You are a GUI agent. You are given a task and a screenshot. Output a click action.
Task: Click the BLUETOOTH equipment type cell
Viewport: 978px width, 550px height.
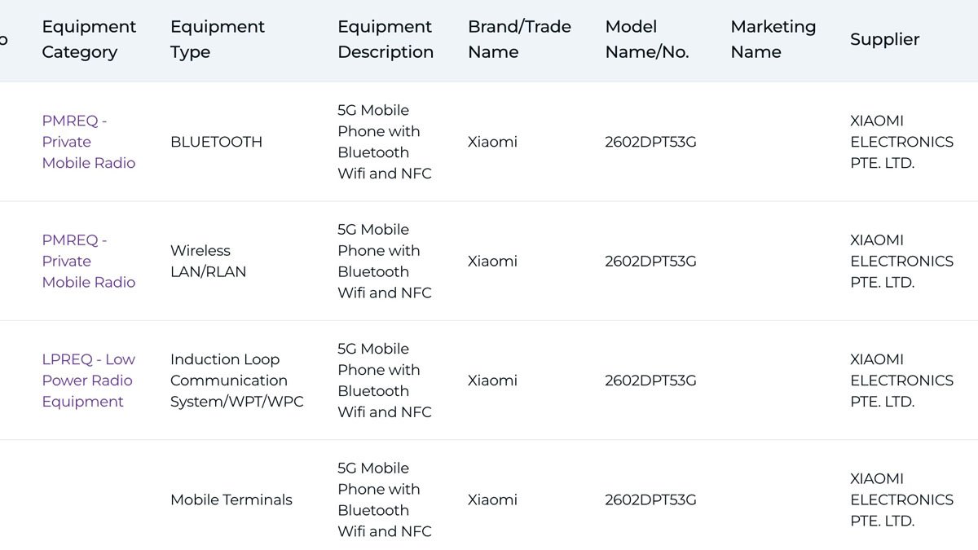point(216,142)
